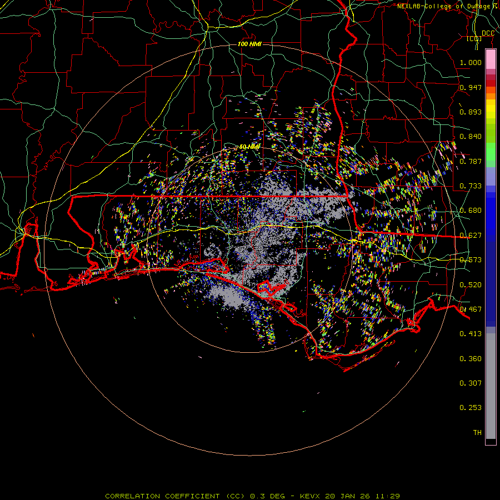
Task: Click the 0.733 scale value
Action: click(471, 186)
